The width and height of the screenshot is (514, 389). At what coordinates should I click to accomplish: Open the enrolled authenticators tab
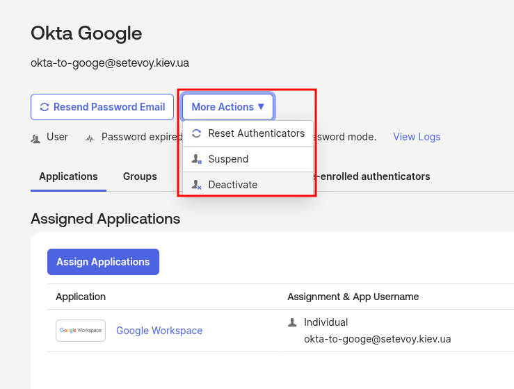[x=374, y=176]
